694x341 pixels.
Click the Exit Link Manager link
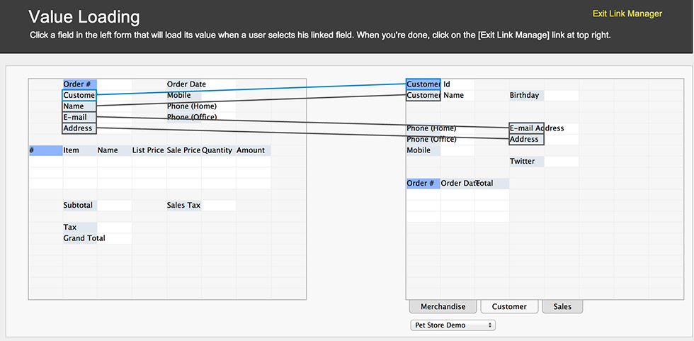pos(627,13)
